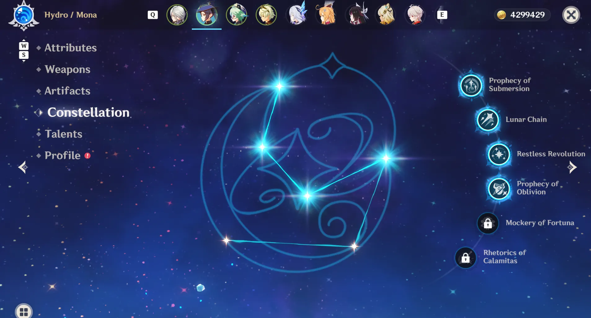Click the Lunar Chain label
The image size is (591, 318).
tap(526, 120)
